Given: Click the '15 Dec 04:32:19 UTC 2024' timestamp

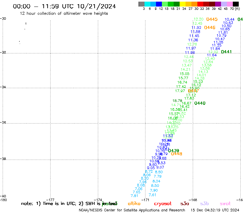Looking at the screenshot, I should coord(215,210).
